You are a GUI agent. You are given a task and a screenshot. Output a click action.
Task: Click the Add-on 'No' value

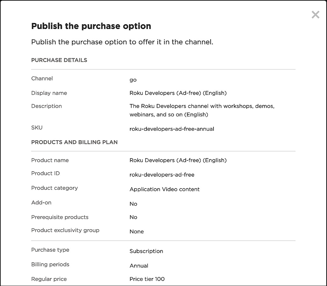tap(133, 204)
